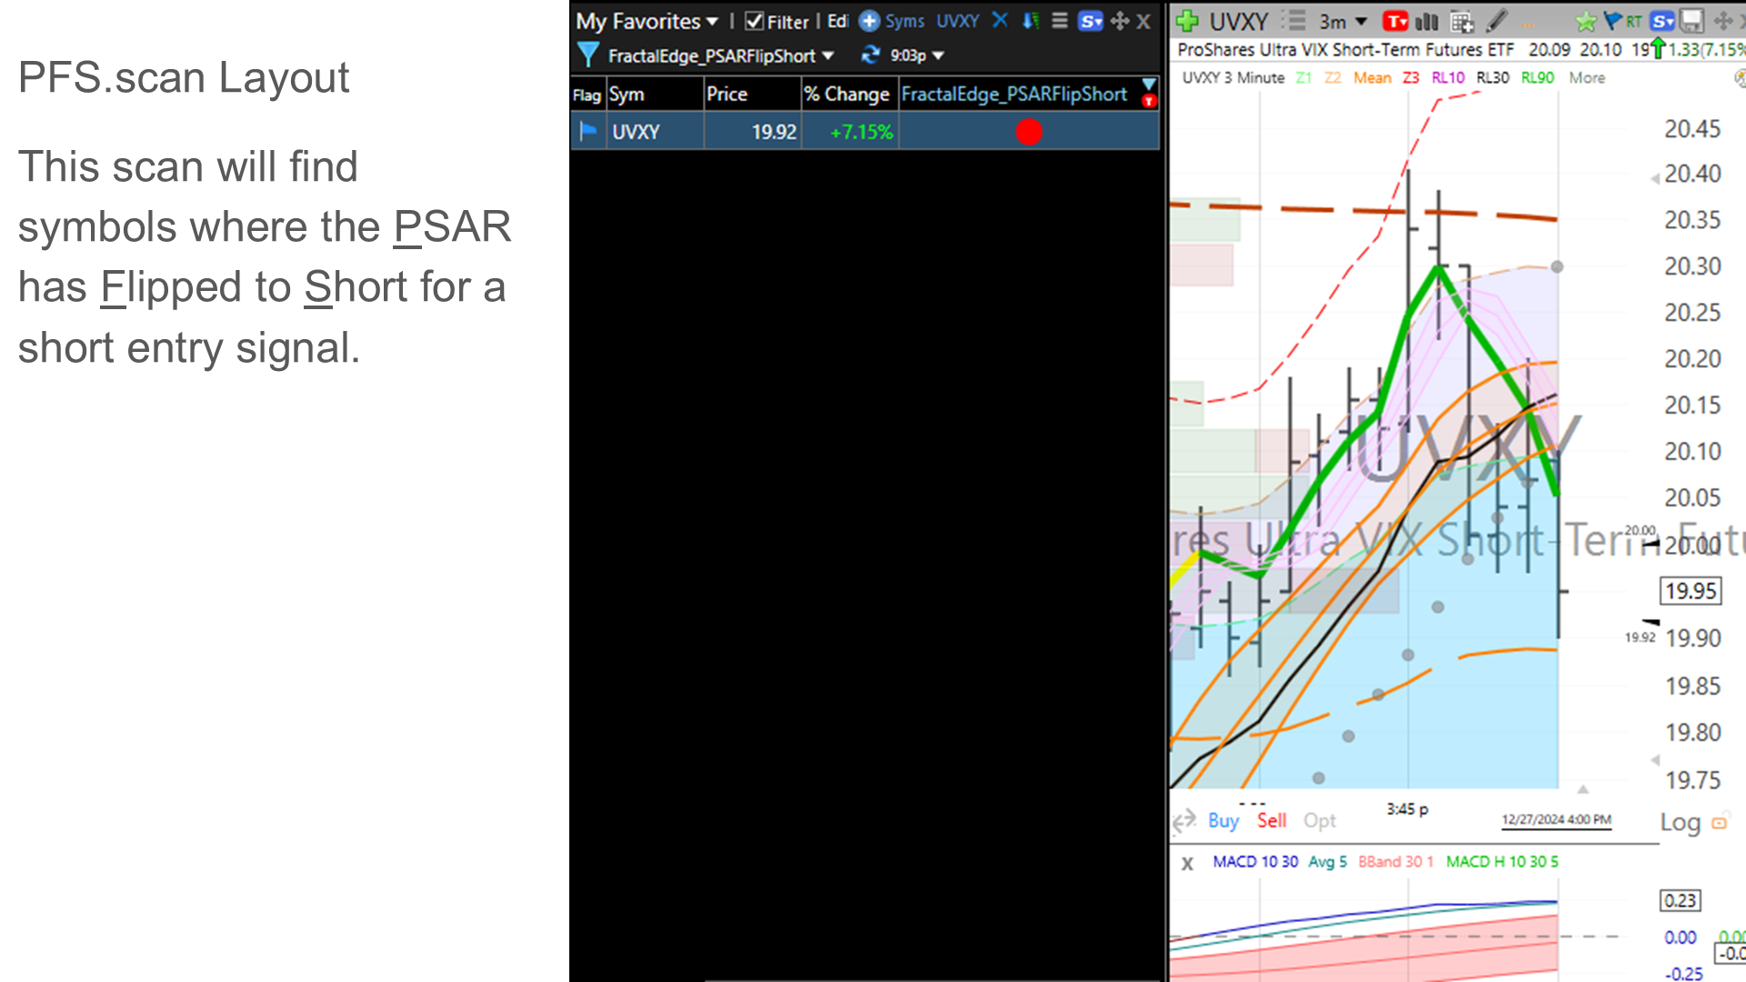The width and height of the screenshot is (1746, 982).
Task: Click the volume bars icon on the chart toolbar
Action: point(1426,20)
